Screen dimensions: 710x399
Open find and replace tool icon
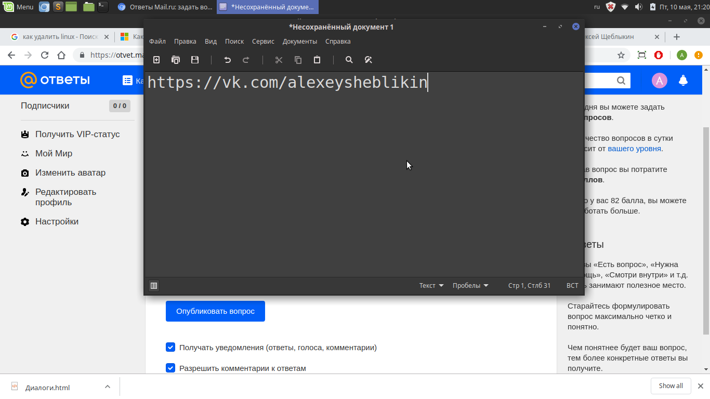tap(369, 60)
